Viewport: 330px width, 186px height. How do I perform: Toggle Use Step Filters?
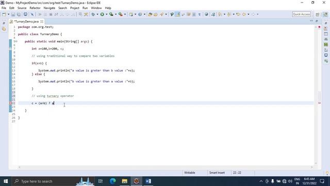(x=86, y=14)
